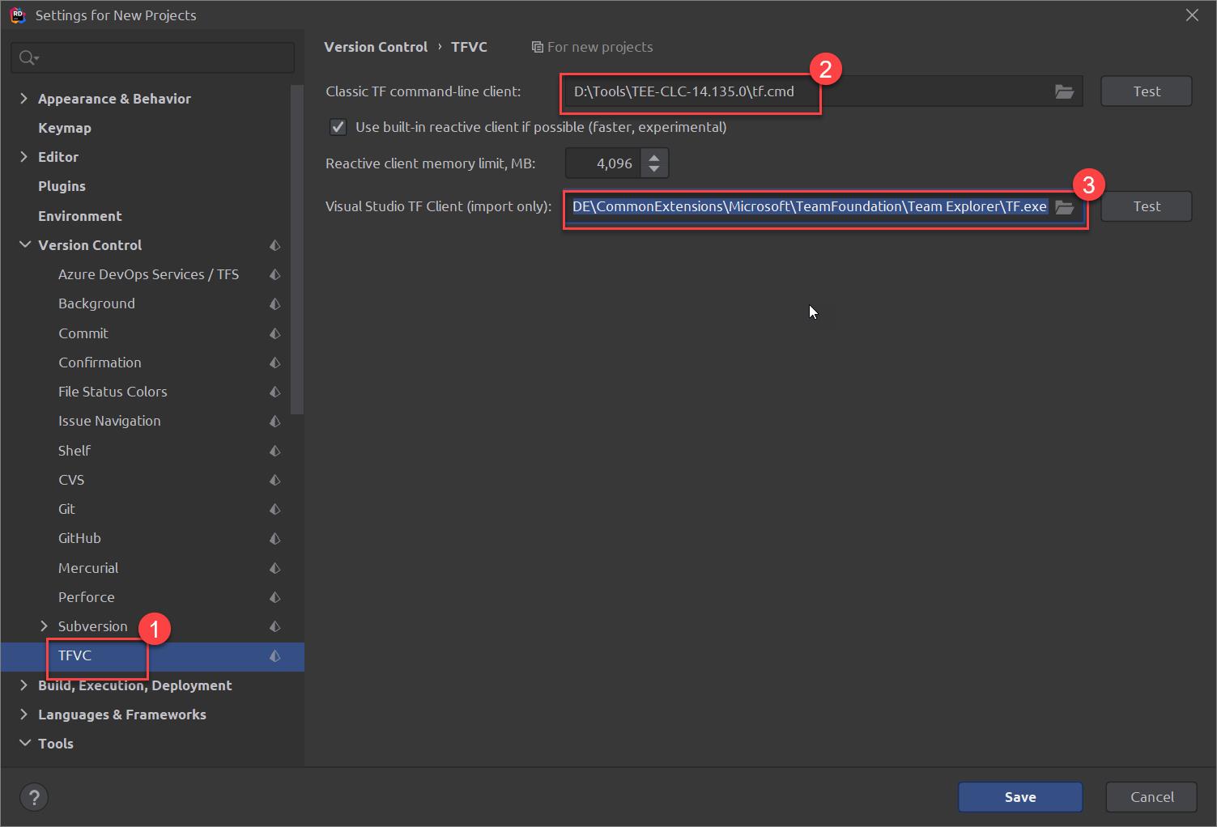Click project-level icon next to Perforce
The height and width of the screenshot is (827, 1217).
coord(275,597)
